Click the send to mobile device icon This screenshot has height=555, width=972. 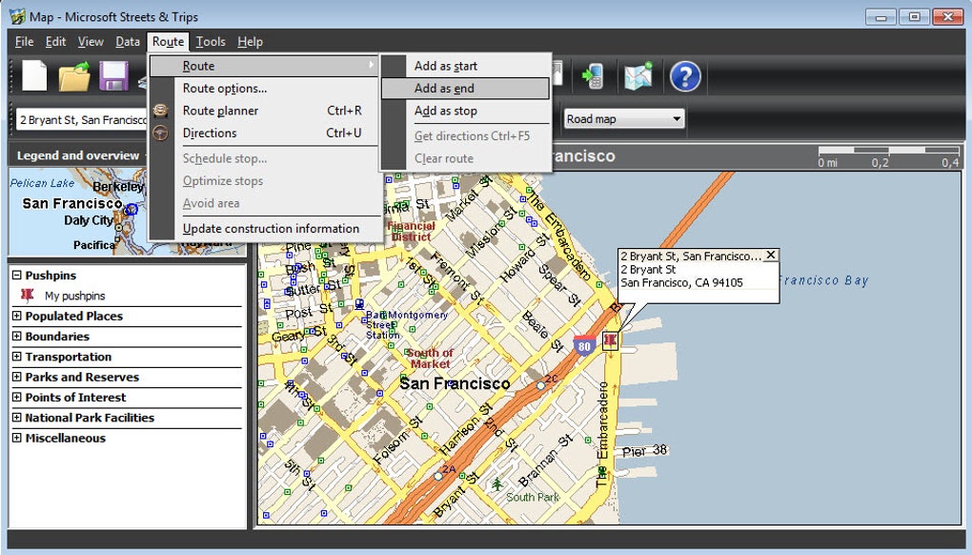click(592, 76)
